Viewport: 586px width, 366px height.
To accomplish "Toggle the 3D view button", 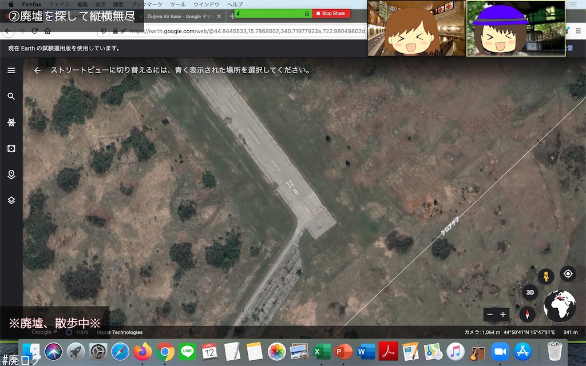I will pyautogui.click(x=530, y=292).
